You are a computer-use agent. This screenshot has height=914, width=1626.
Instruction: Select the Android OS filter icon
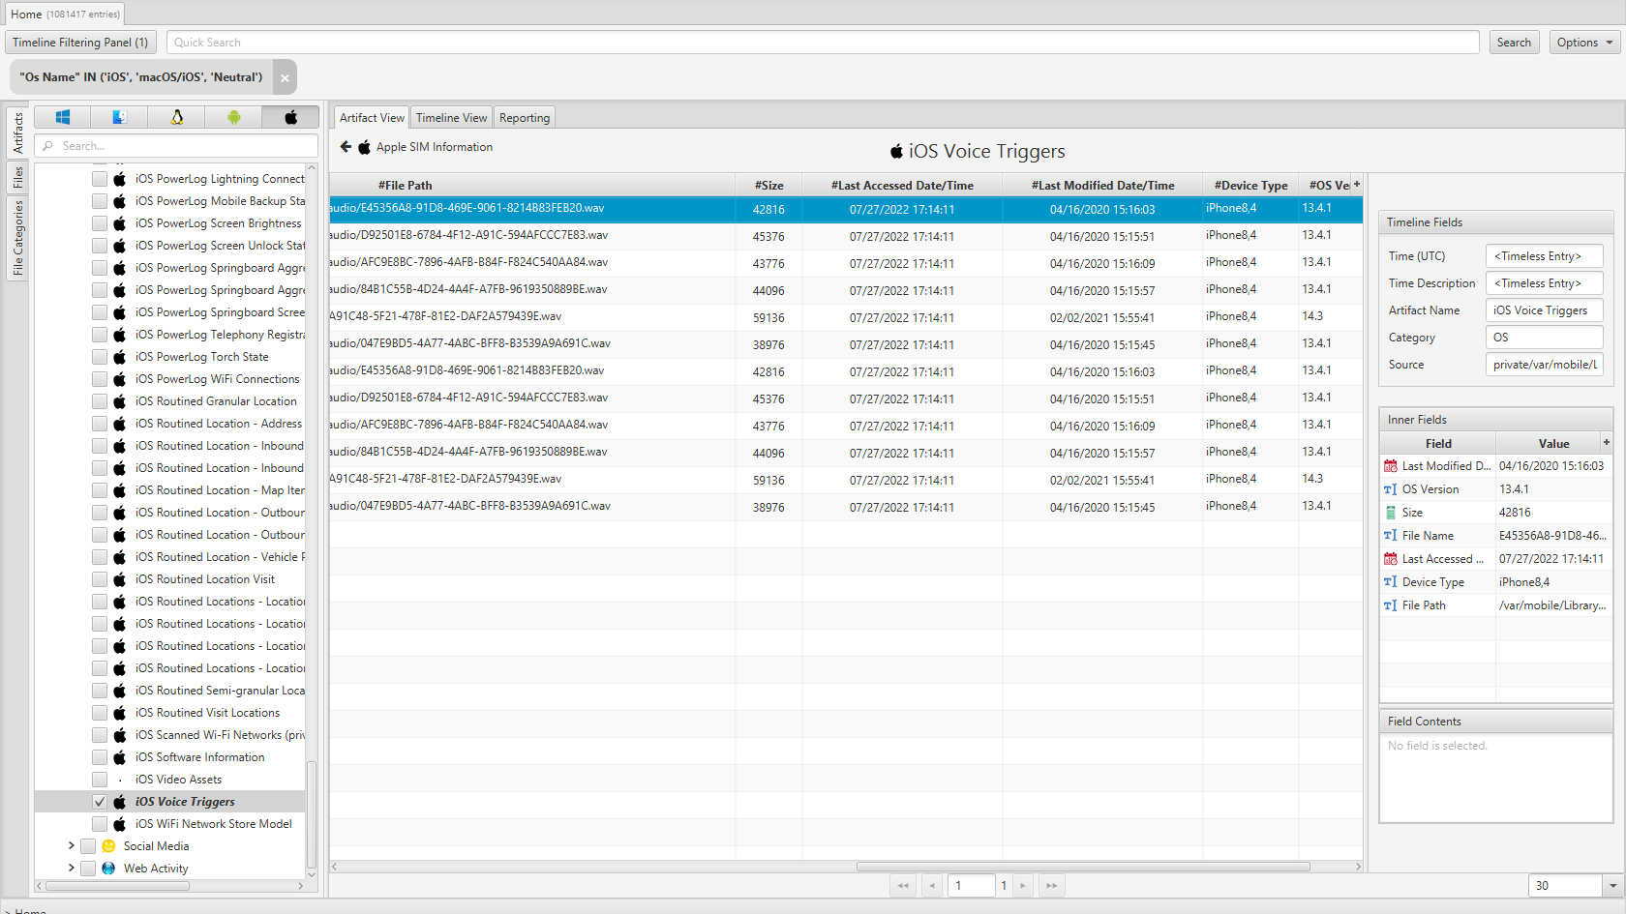[x=233, y=117]
